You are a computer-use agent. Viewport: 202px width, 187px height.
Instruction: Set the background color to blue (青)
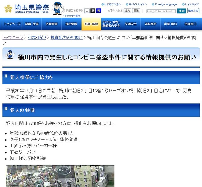click(x=98, y=11)
